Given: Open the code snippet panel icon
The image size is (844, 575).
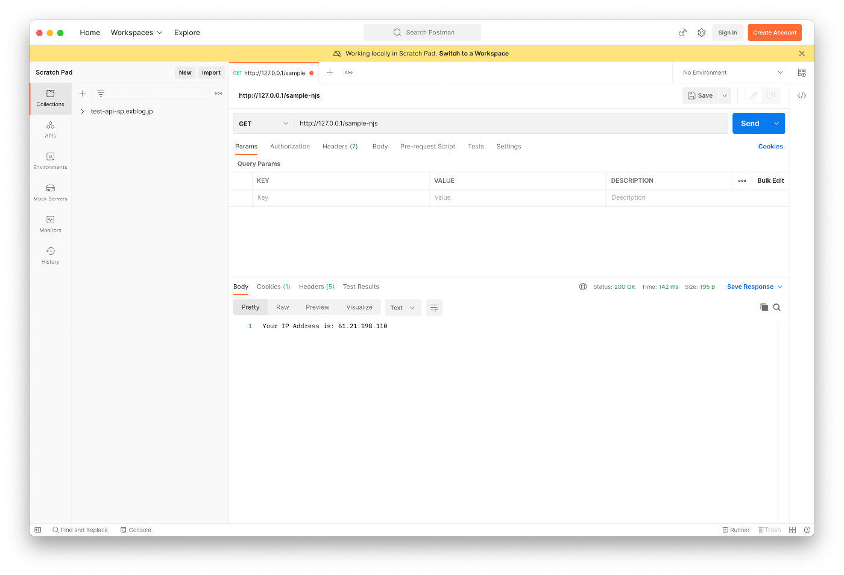Looking at the screenshot, I should pos(802,95).
